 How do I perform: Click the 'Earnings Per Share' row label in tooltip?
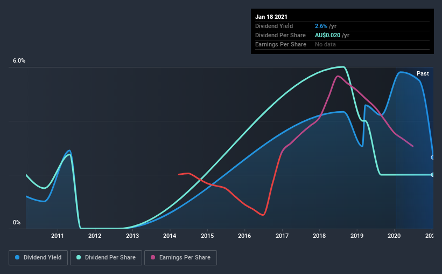click(280, 44)
